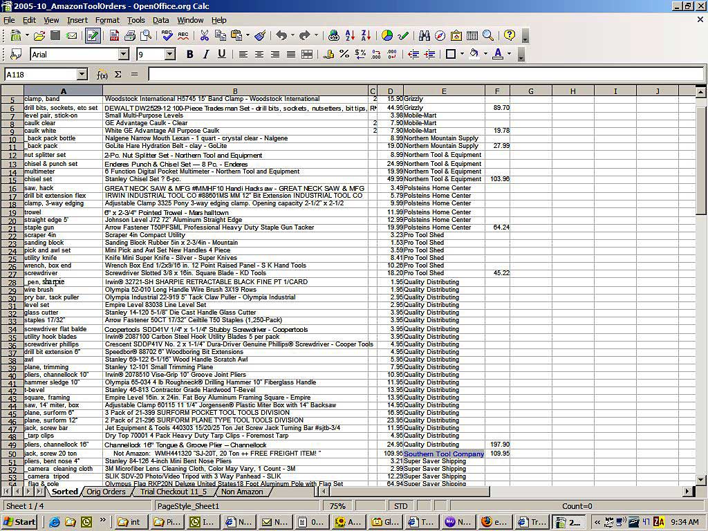
Task: Click the column B header
Action: pyautogui.click(x=235, y=91)
